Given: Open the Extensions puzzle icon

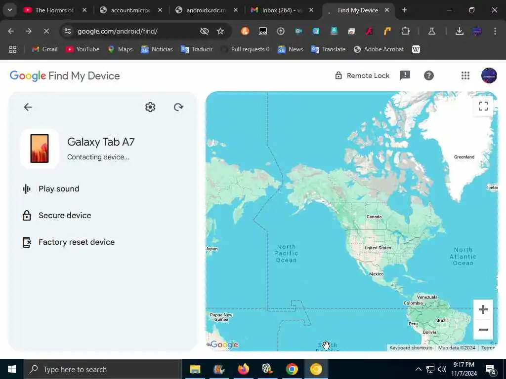Looking at the screenshot, I should pyautogui.click(x=405, y=31).
